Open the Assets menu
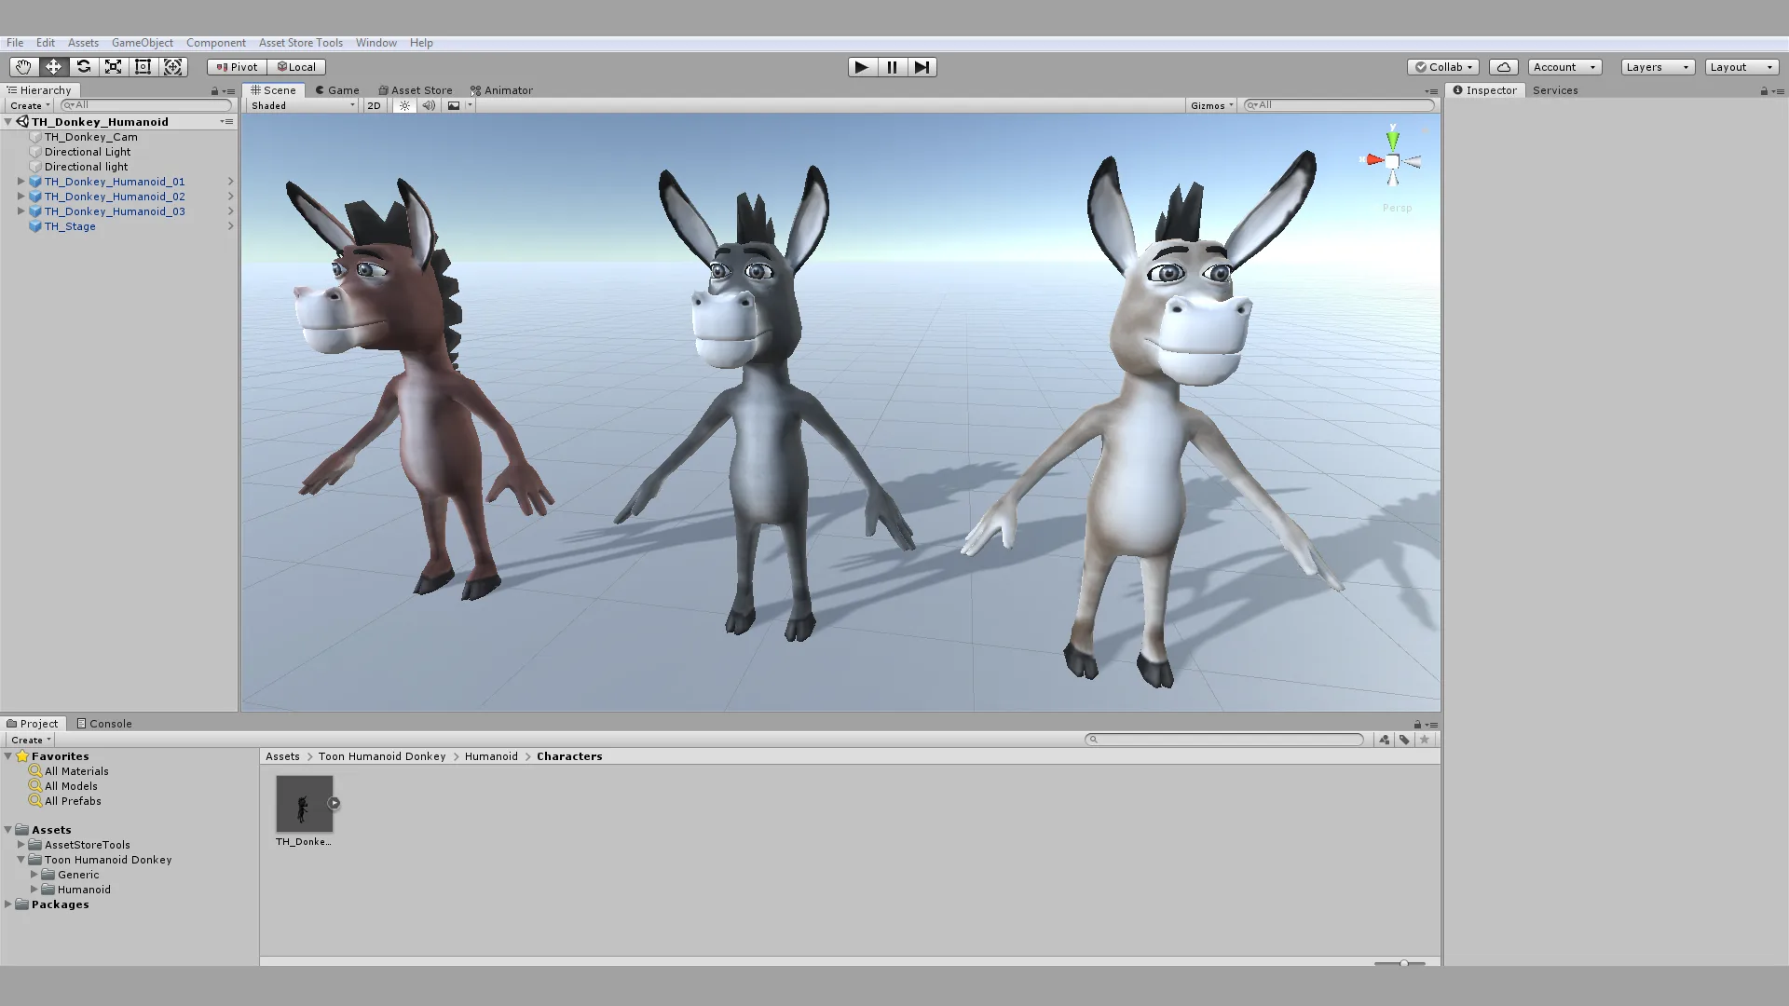Screen dimensions: 1789x1006 pyautogui.click(x=83, y=43)
